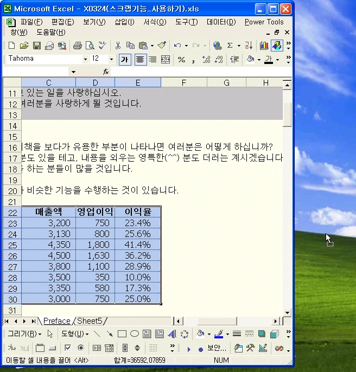Insert an option button control
356x372 pixels.
pyautogui.click(x=81, y=348)
